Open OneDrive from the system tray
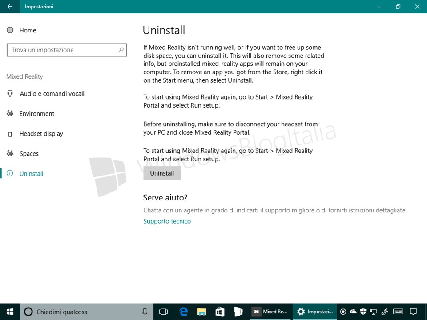 point(353,312)
